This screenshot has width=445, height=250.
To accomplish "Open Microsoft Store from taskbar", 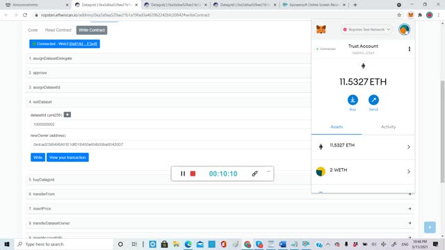I will (x=164, y=244).
